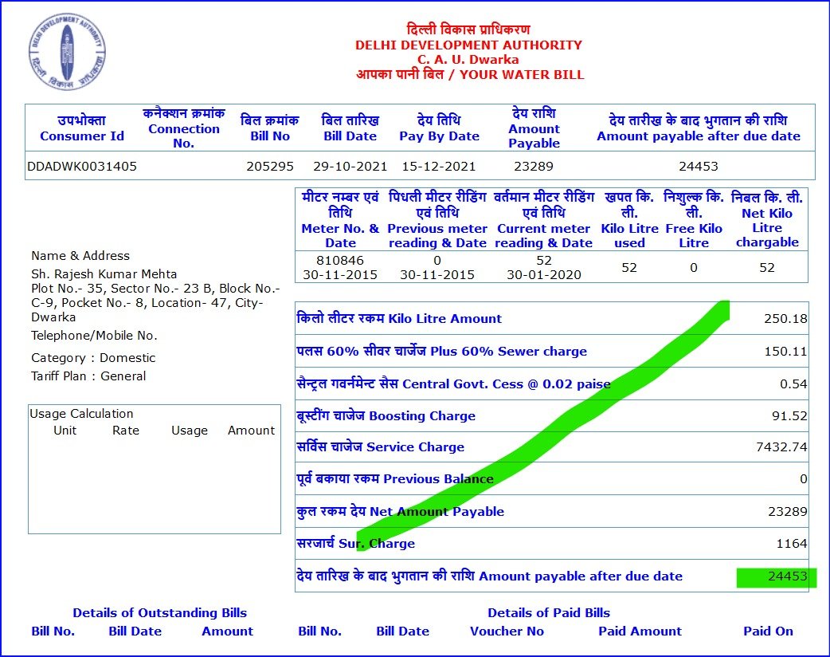
Task: Click the Usage Calculation heading
Action: tap(81, 414)
